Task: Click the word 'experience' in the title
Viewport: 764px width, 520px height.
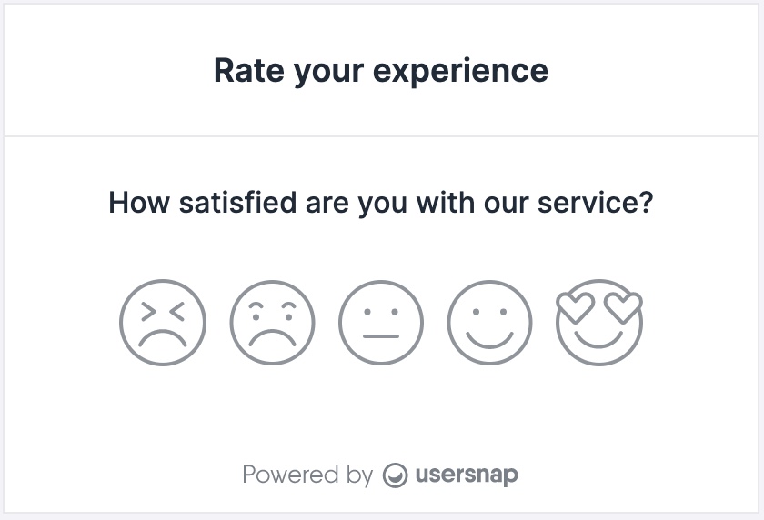Action: tap(460, 72)
